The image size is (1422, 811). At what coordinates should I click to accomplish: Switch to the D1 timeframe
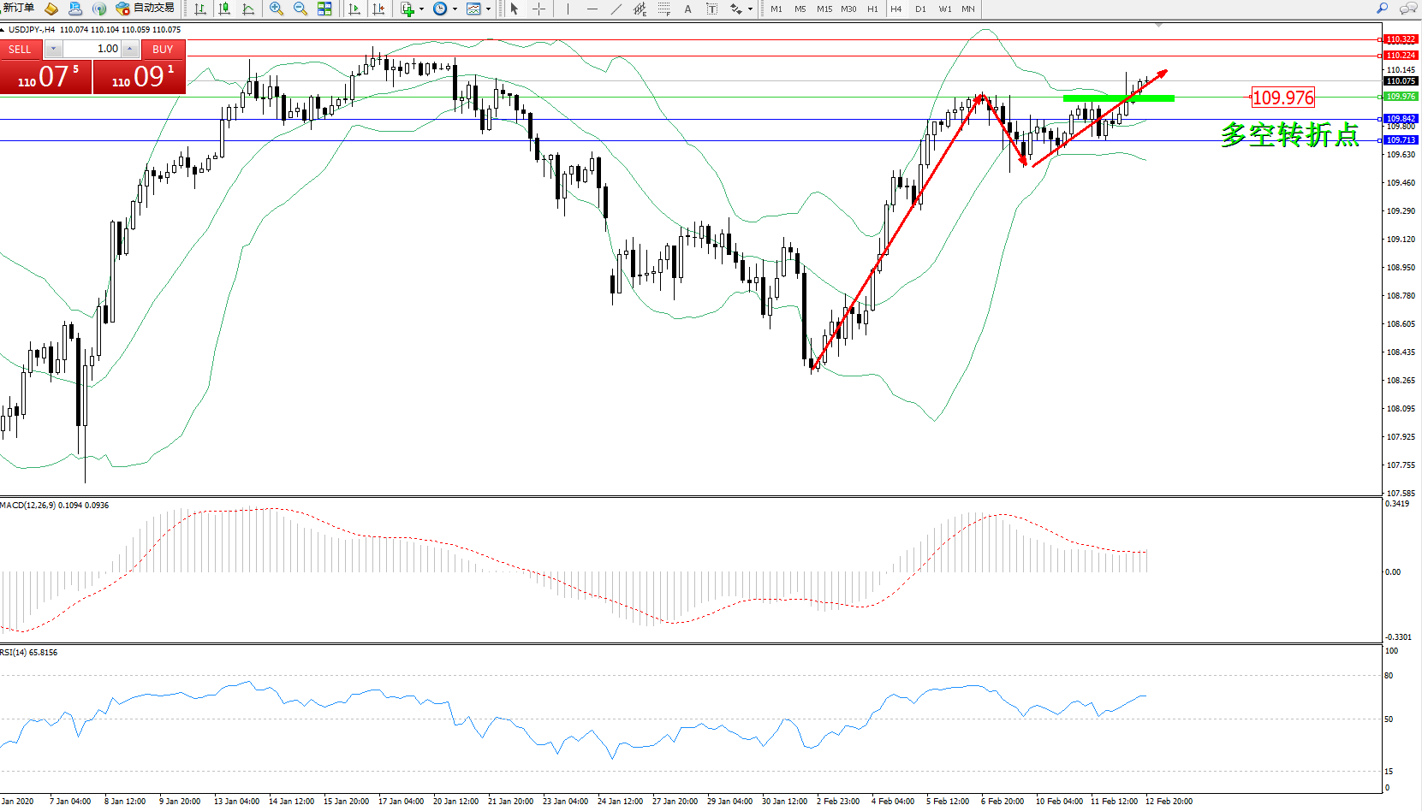[920, 9]
